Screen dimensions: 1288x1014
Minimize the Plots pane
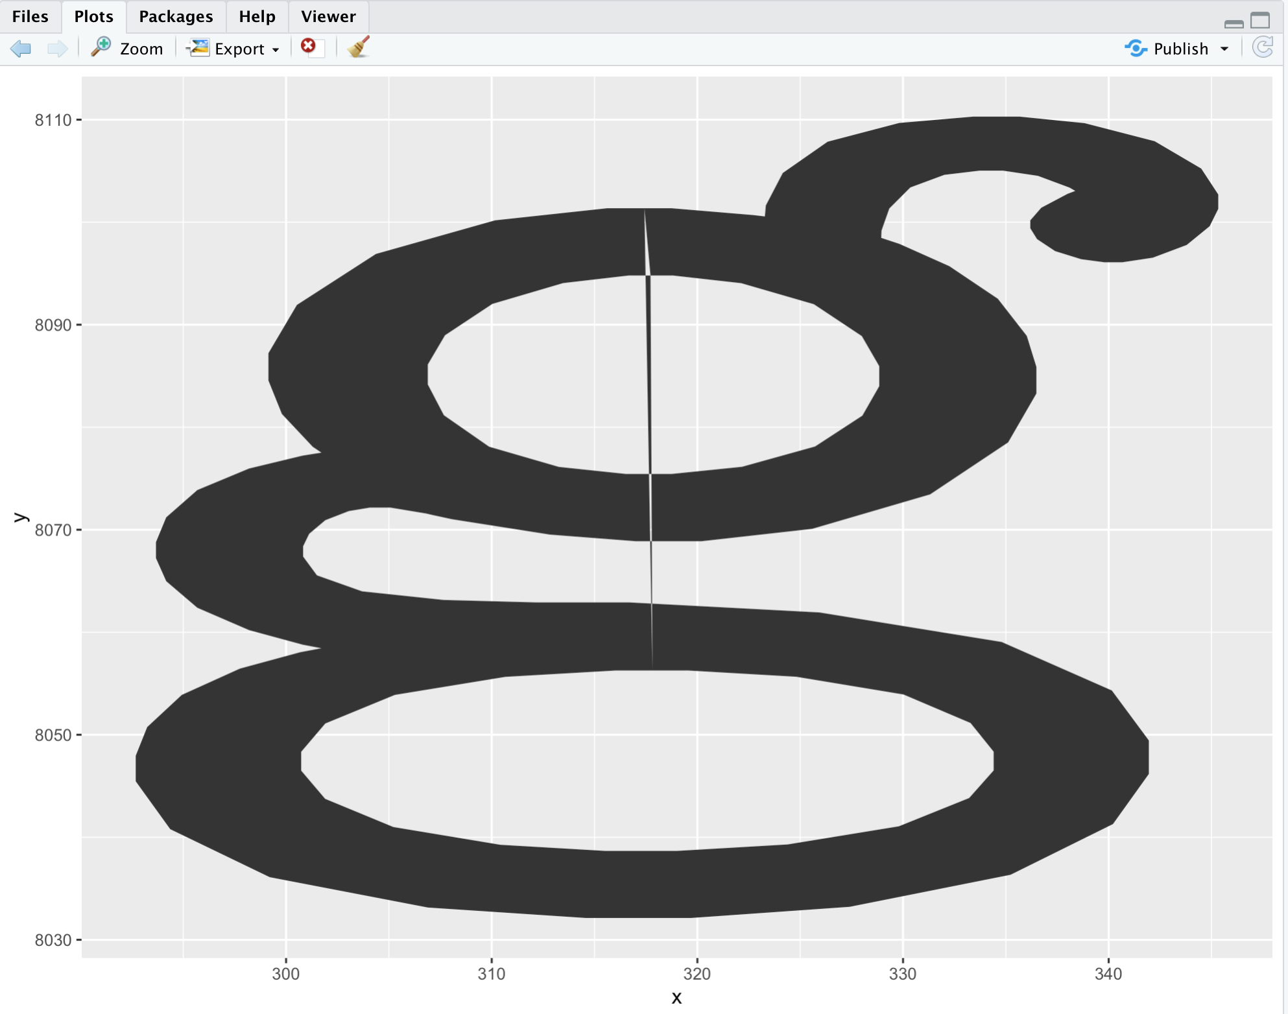click(1234, 23)
